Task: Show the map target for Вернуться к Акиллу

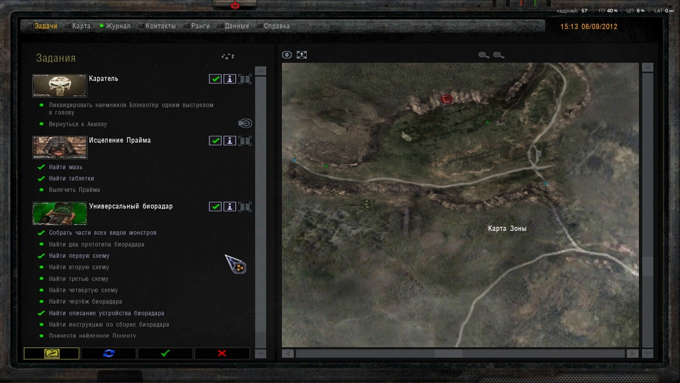Action: (x=245, y=123)
